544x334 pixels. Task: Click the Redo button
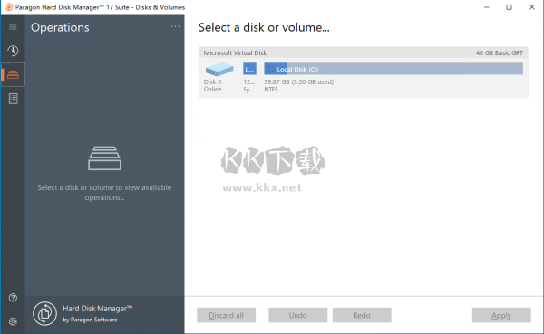pos(362,315)
